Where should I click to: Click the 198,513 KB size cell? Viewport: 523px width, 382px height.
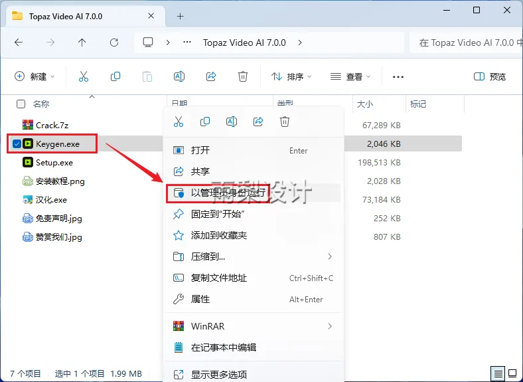tap(379, 163)
